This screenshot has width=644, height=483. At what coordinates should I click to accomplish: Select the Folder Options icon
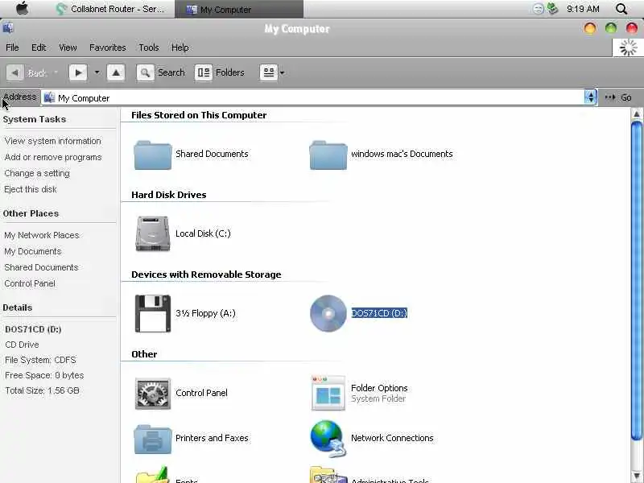pyautogui.click(x=328, y=393)
